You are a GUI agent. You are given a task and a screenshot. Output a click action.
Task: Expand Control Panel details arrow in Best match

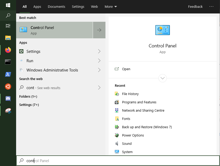(x=99, y=30)
